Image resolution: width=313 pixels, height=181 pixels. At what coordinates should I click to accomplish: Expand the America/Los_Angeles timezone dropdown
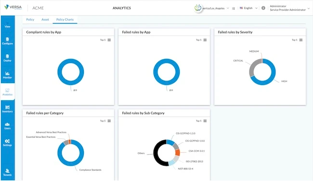point(228,8)
